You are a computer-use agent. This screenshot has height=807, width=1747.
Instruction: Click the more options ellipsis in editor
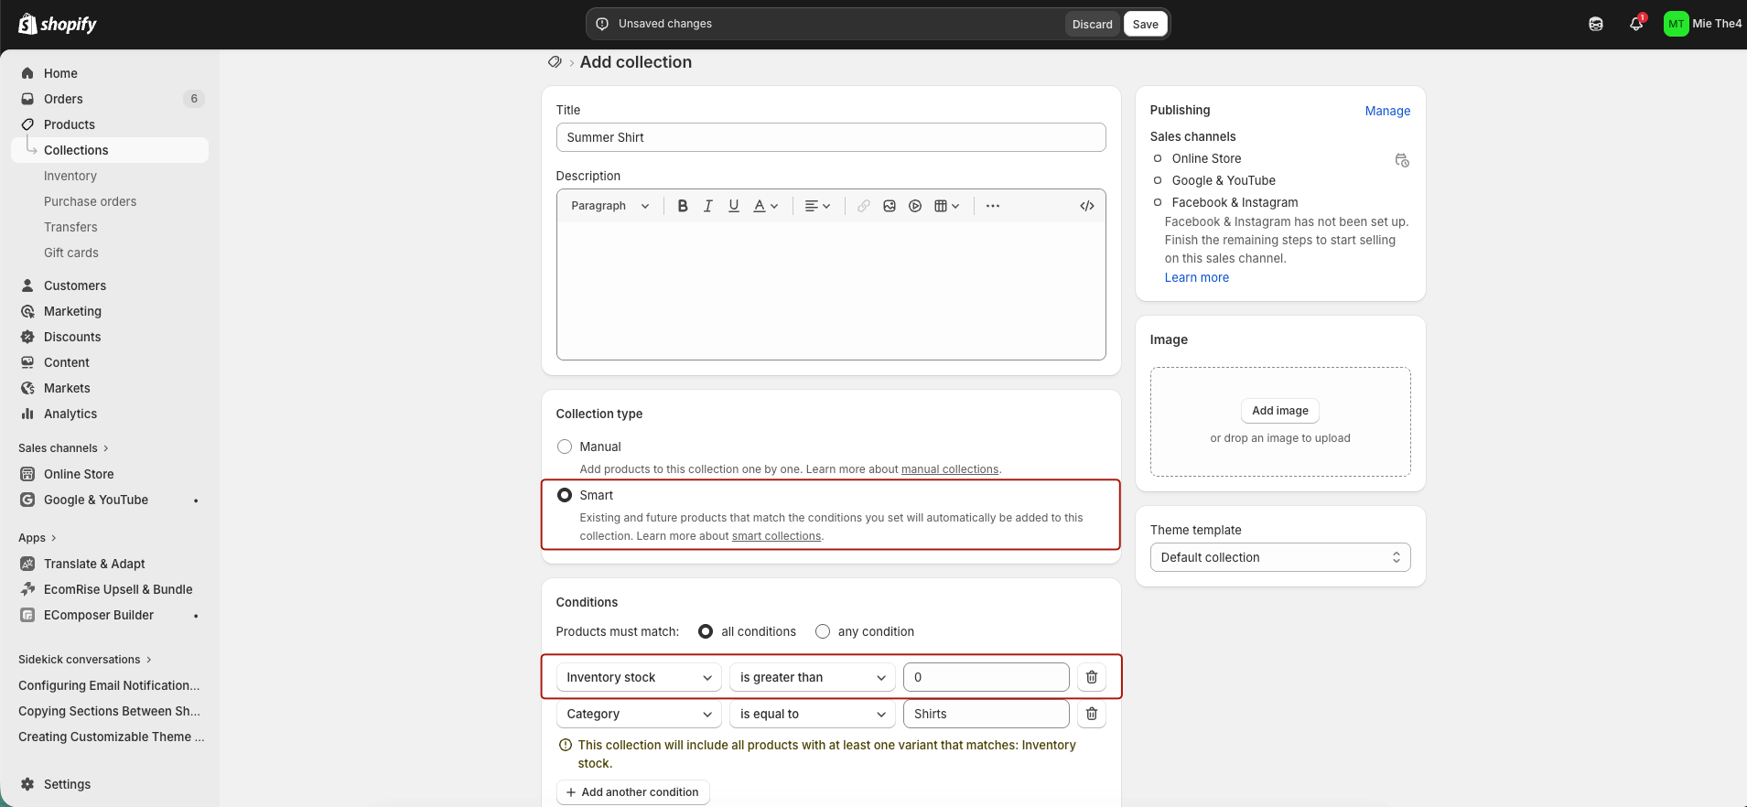pos(993,206)
